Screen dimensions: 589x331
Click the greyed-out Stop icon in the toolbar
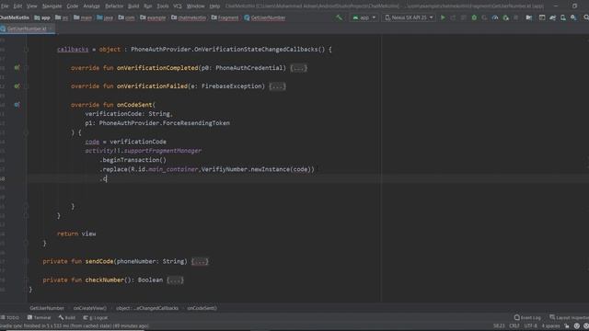coord(516,17)
